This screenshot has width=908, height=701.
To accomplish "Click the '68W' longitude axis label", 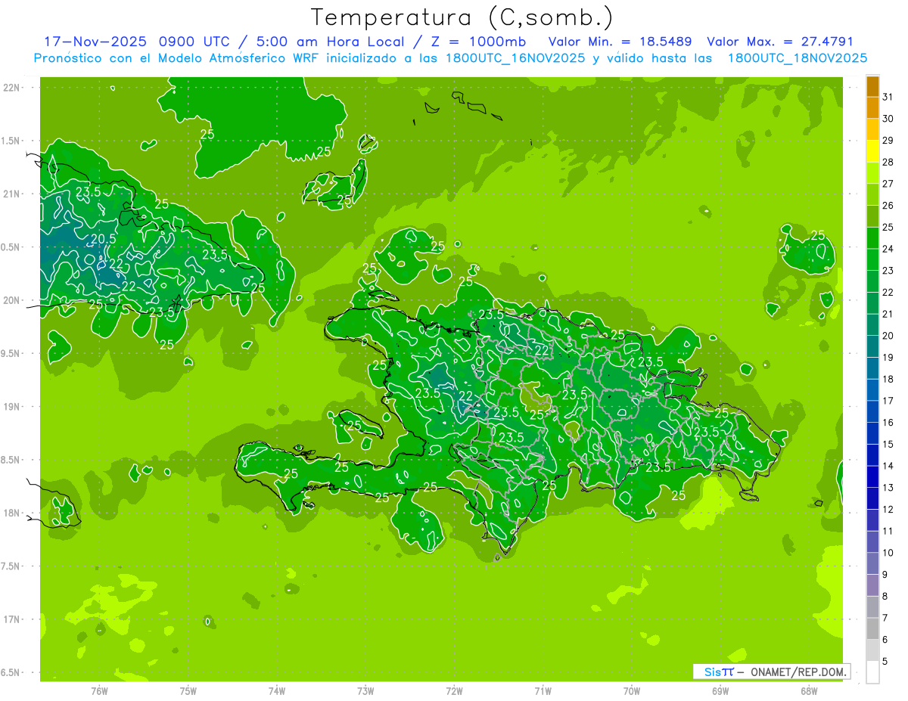I will click(809, 690).
